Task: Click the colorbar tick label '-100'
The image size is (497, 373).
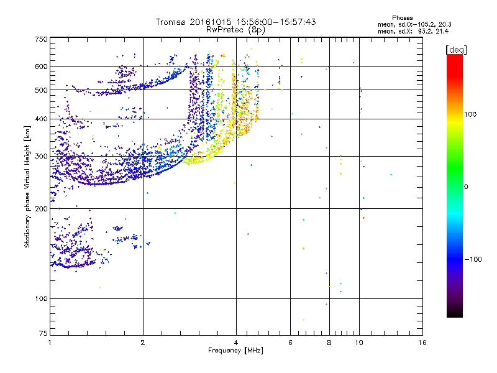Action: click(x=473, y=259)
